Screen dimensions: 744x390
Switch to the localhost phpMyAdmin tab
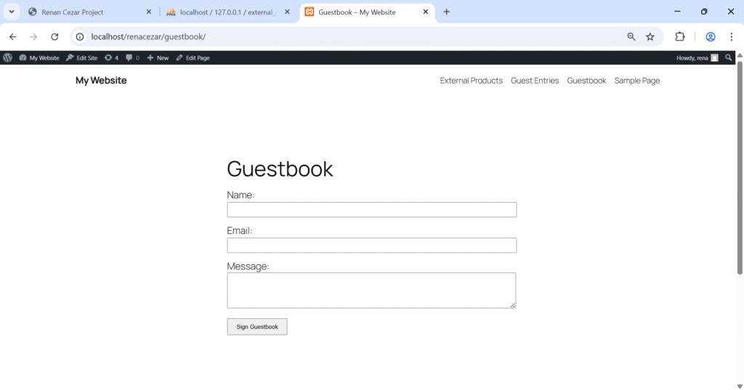[x=222, y=12]
